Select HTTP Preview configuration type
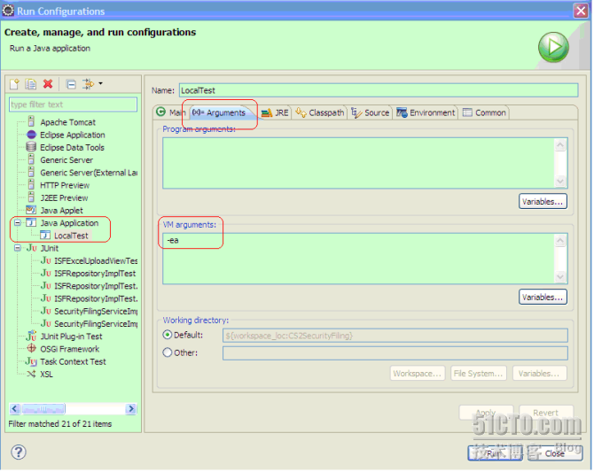This screenshot has width=594, height=472. (x=65, y=185)
